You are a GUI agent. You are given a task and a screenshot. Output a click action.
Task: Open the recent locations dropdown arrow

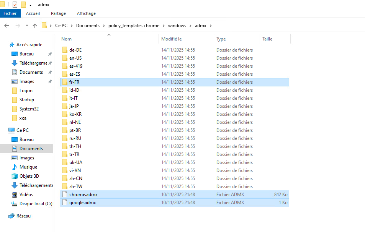click(x=27, y=26)
